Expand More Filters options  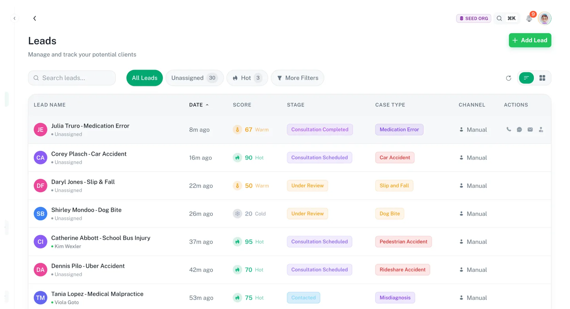[297, 78]
